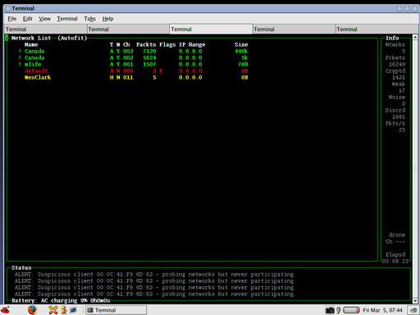The height and width of the screenshot is (315, 420).
Task: Click the scrollbar down arrow
Action: coord(415,300)
